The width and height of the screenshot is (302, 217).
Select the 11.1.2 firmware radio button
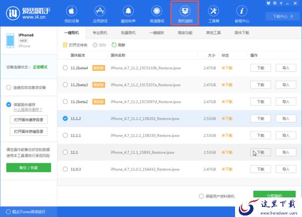pyautogui.click(x=65, y=119)
